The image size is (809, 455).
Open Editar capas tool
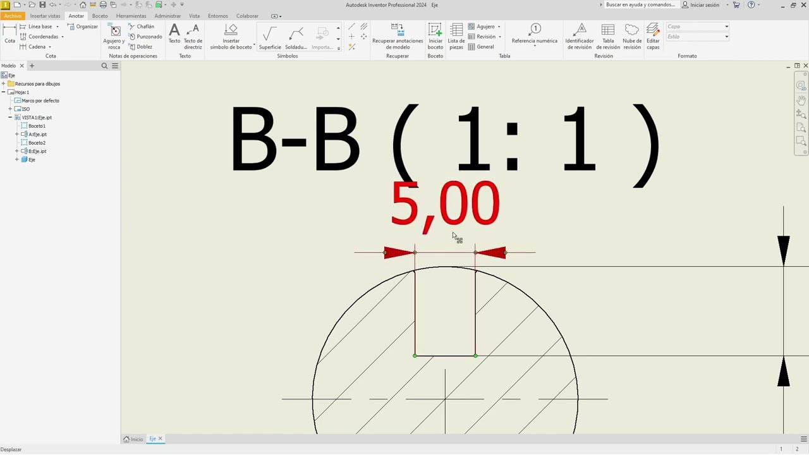pos(653,37)
